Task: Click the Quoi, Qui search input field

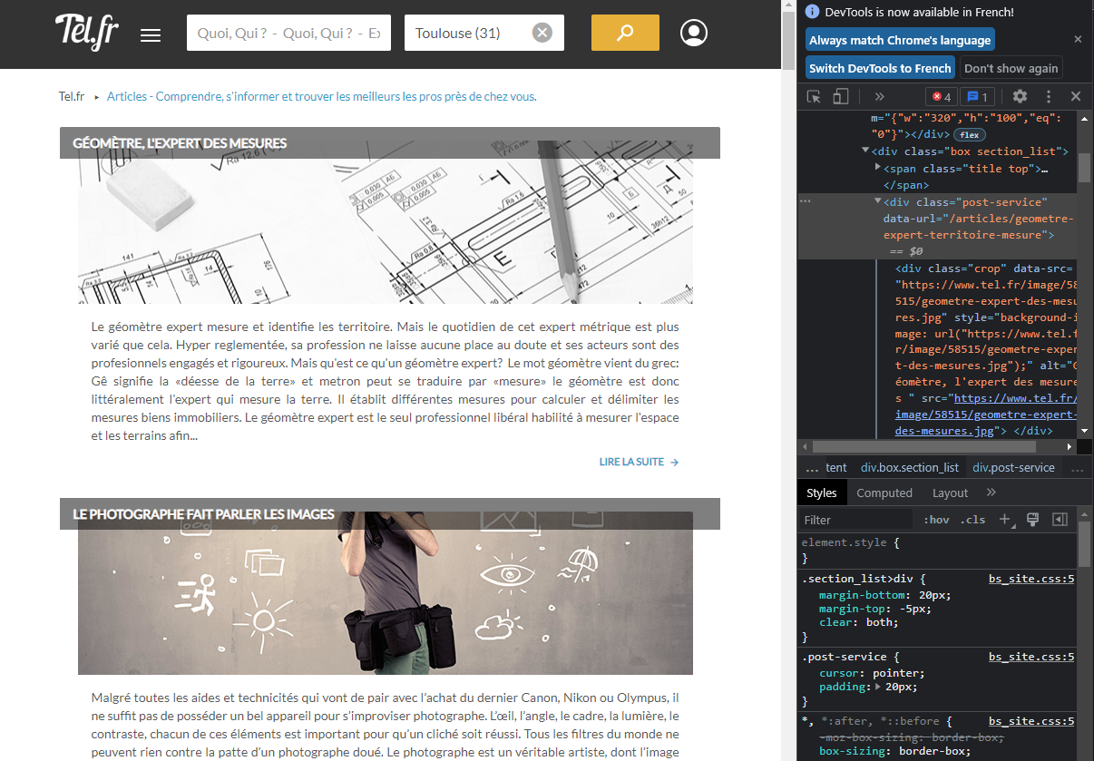Action: tap(288, 33)
